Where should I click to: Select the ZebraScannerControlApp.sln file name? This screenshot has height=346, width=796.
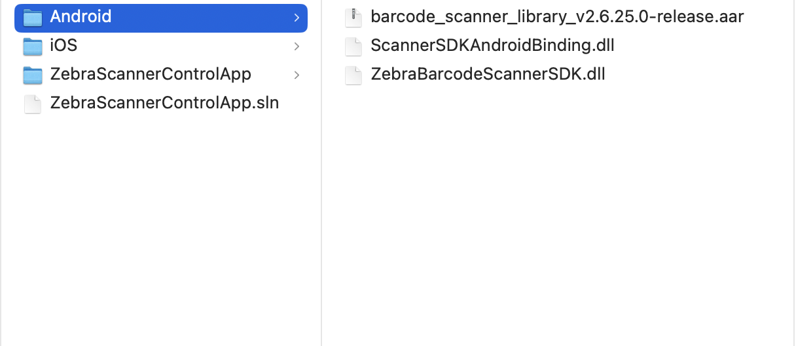[x=164, y=103]
